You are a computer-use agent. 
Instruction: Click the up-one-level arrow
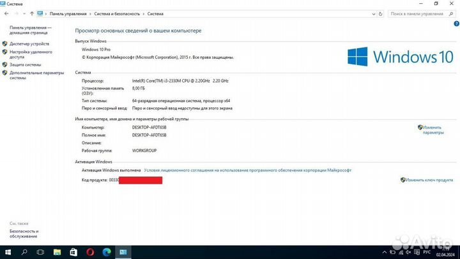tap(32, 14)
